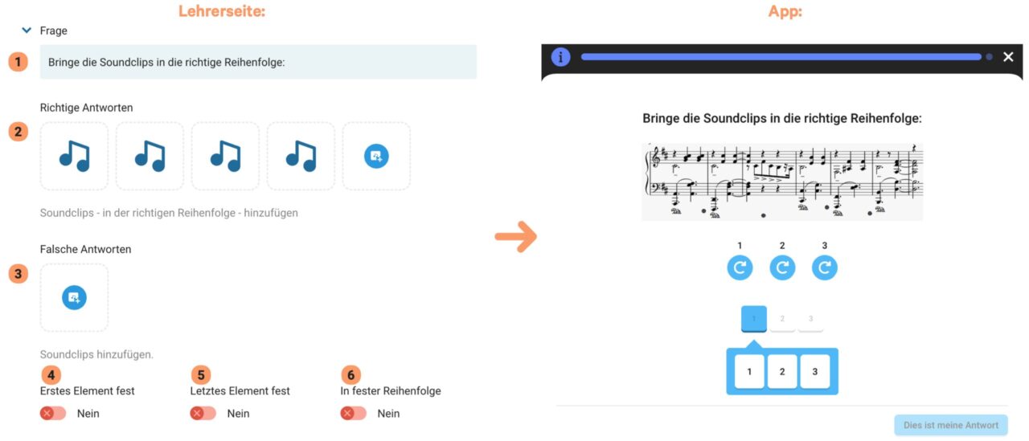Collapse the Frage section chevron
This screenshot has width=1029, height=441.
point(27,31)
